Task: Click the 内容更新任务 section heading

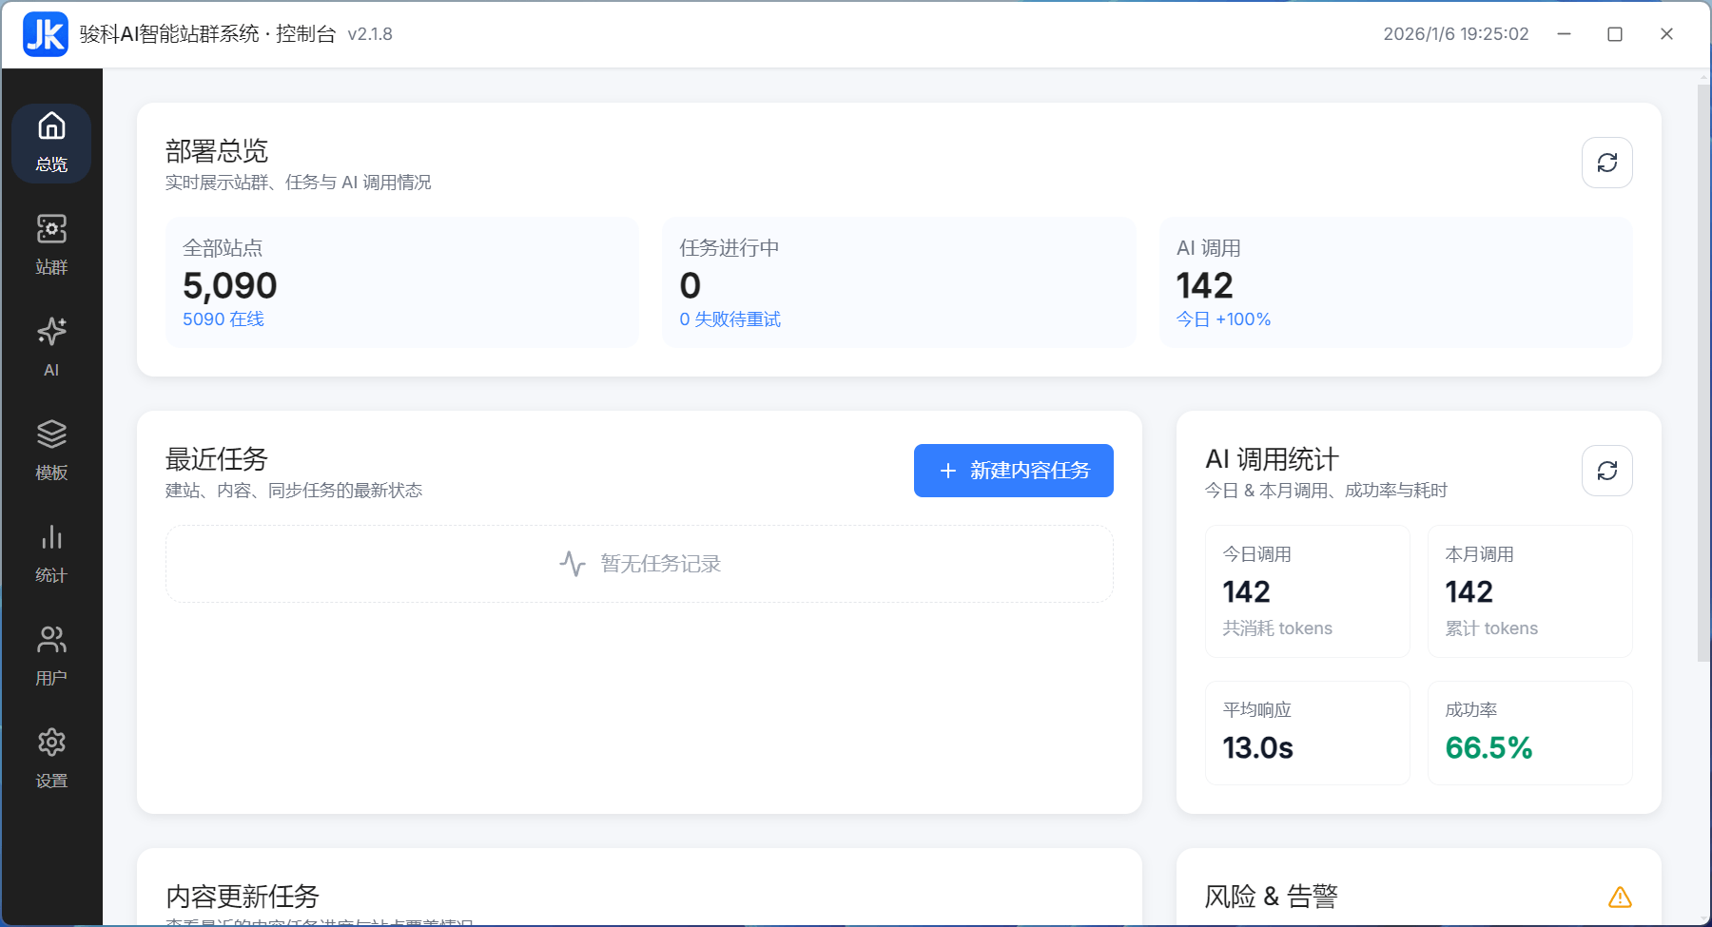Action: tap(243, 896)
